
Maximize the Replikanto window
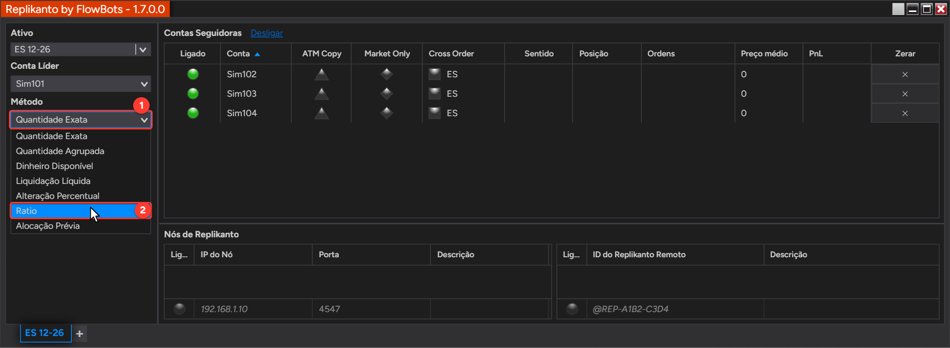click(x=927, y=9)
